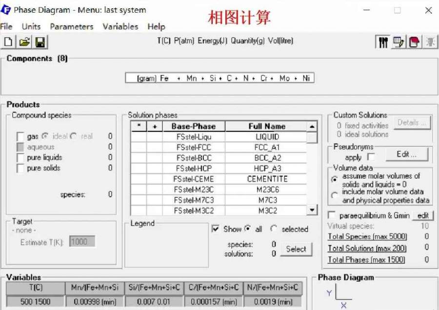Open the Parameters menu
439x310 pixels.
point(71,26)
